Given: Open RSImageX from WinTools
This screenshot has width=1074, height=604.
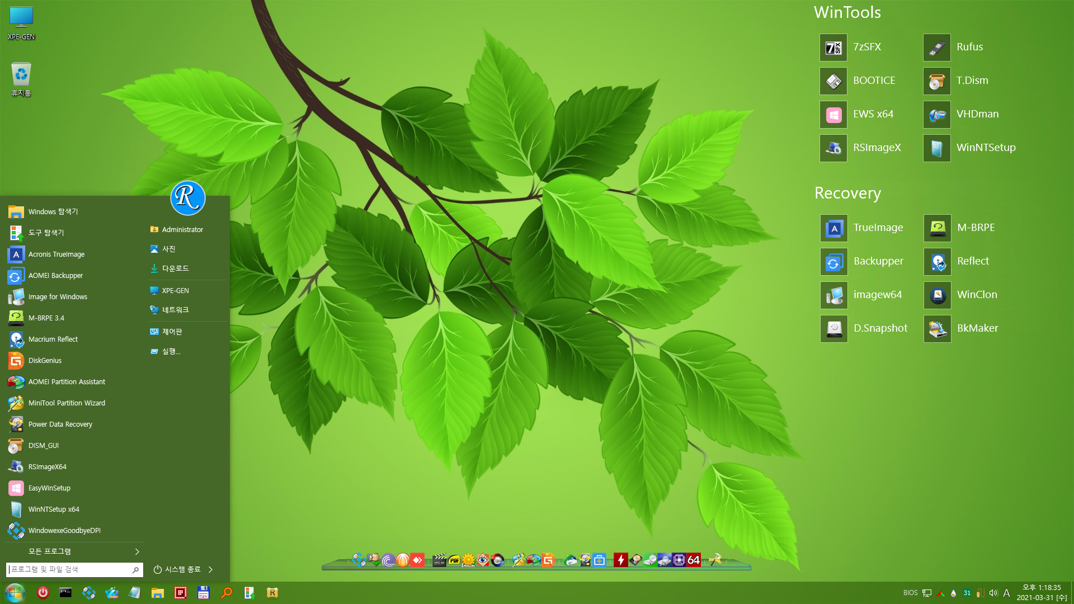Looking at the screenshot, I should 833,148.
